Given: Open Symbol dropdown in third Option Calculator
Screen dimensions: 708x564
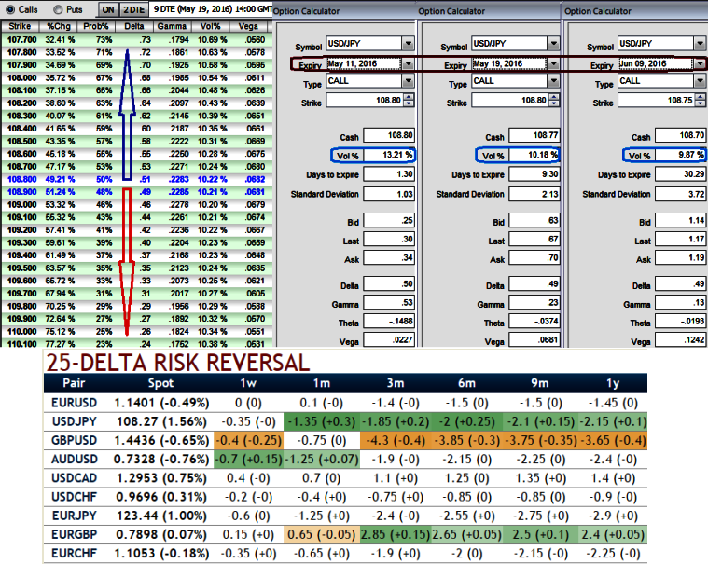Looking at the screenshot, I should coord(700,43).
